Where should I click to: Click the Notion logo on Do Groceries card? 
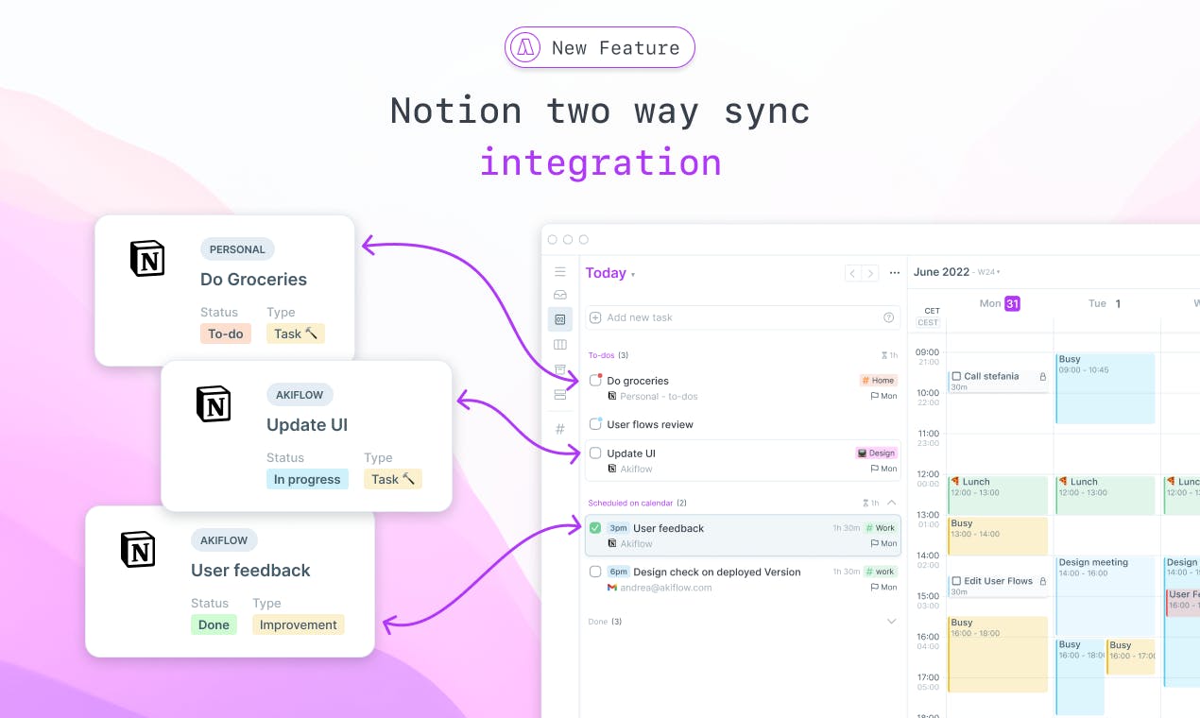click(x=146, y=258)
